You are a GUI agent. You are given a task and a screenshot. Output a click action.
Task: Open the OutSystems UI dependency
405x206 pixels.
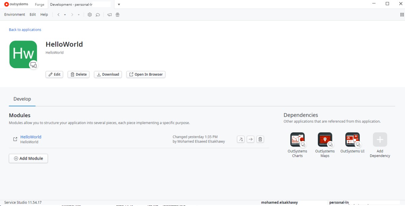tap(352, 143)
